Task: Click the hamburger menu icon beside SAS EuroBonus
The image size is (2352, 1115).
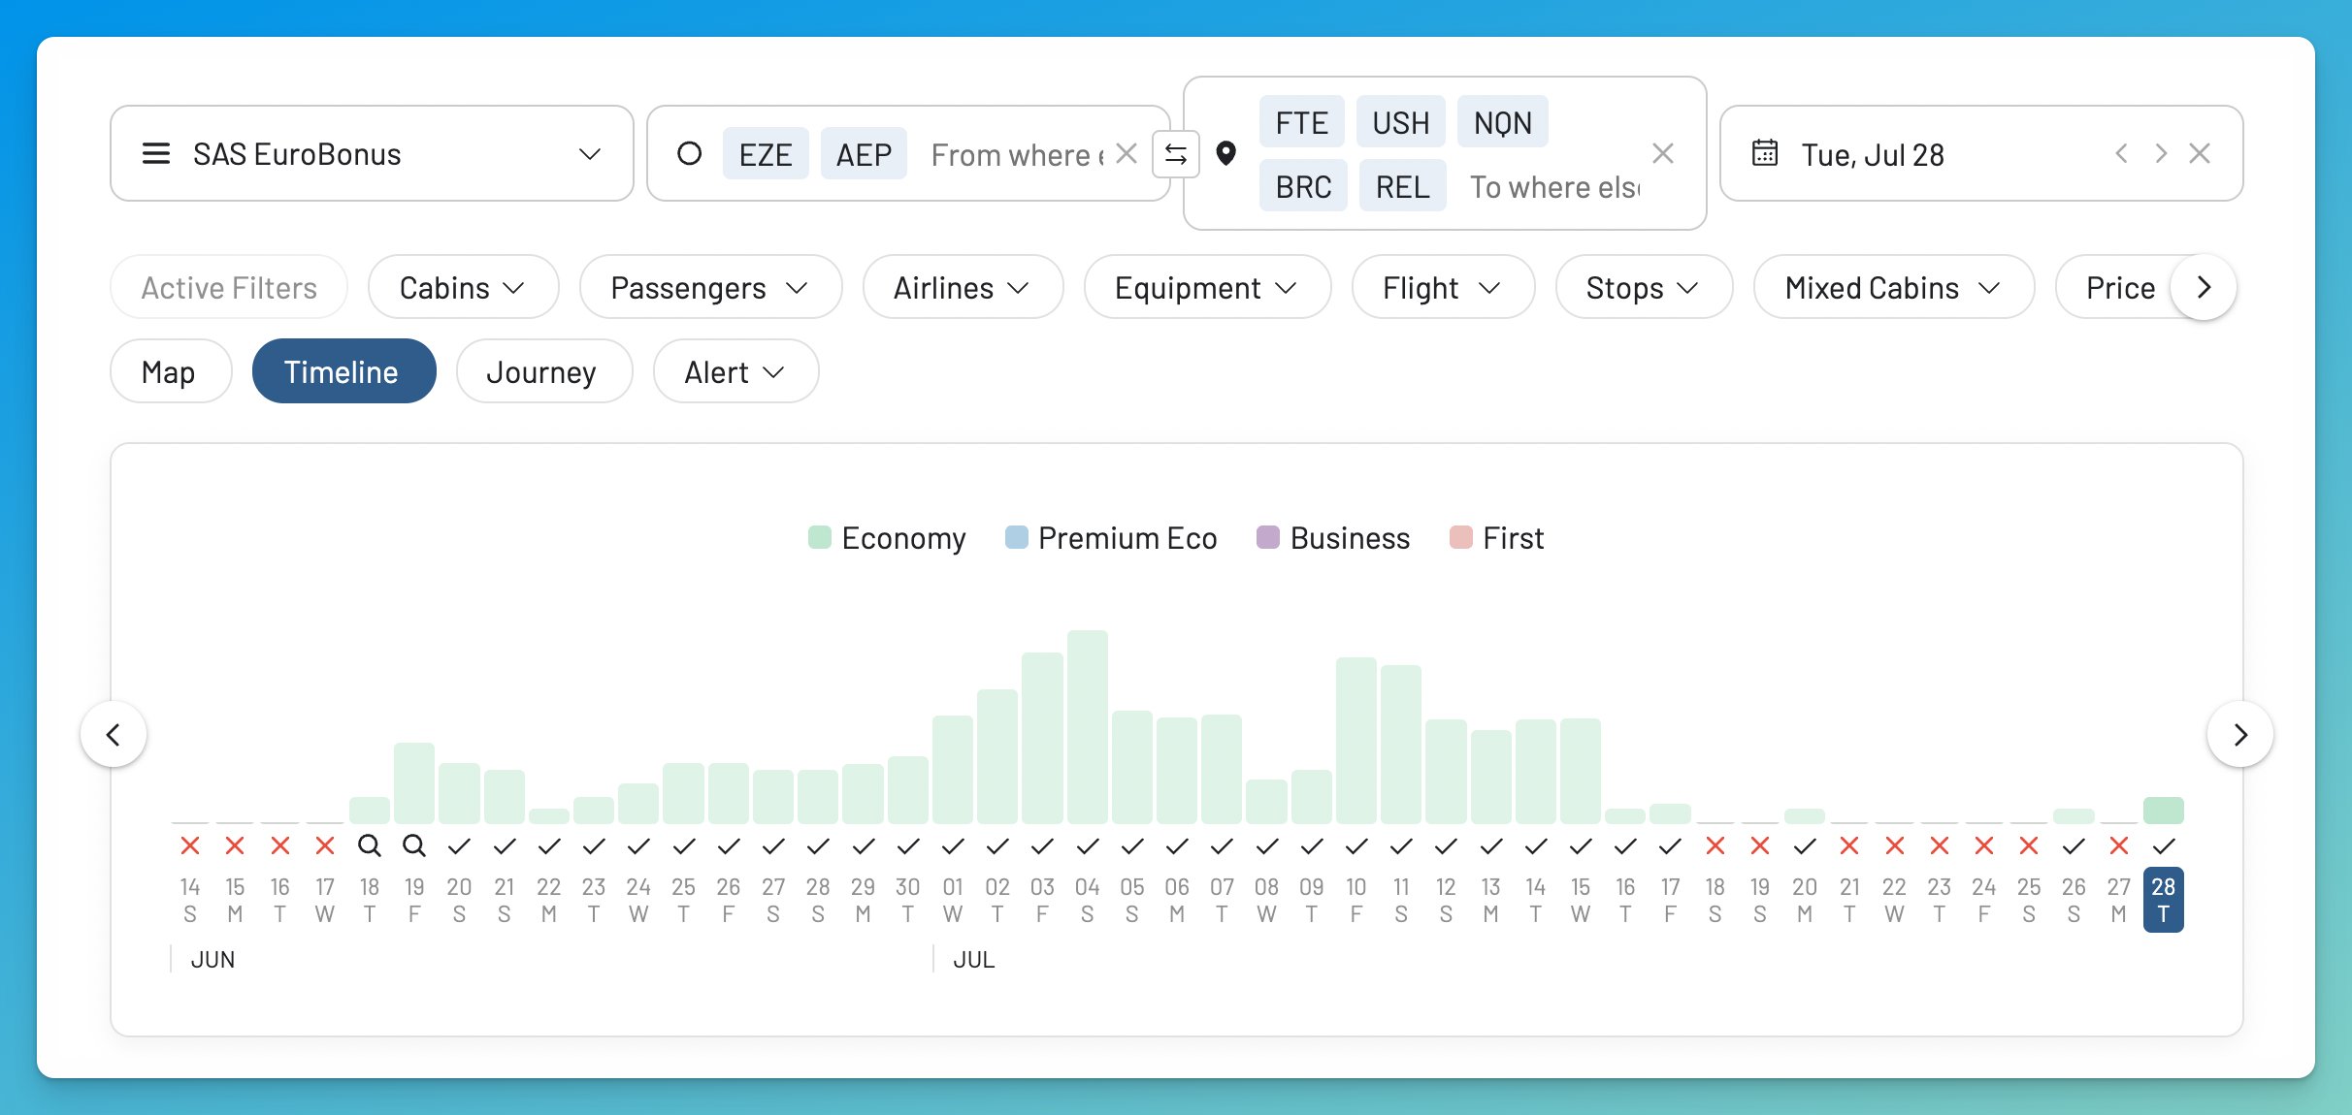Action: (x=156, y=153)
